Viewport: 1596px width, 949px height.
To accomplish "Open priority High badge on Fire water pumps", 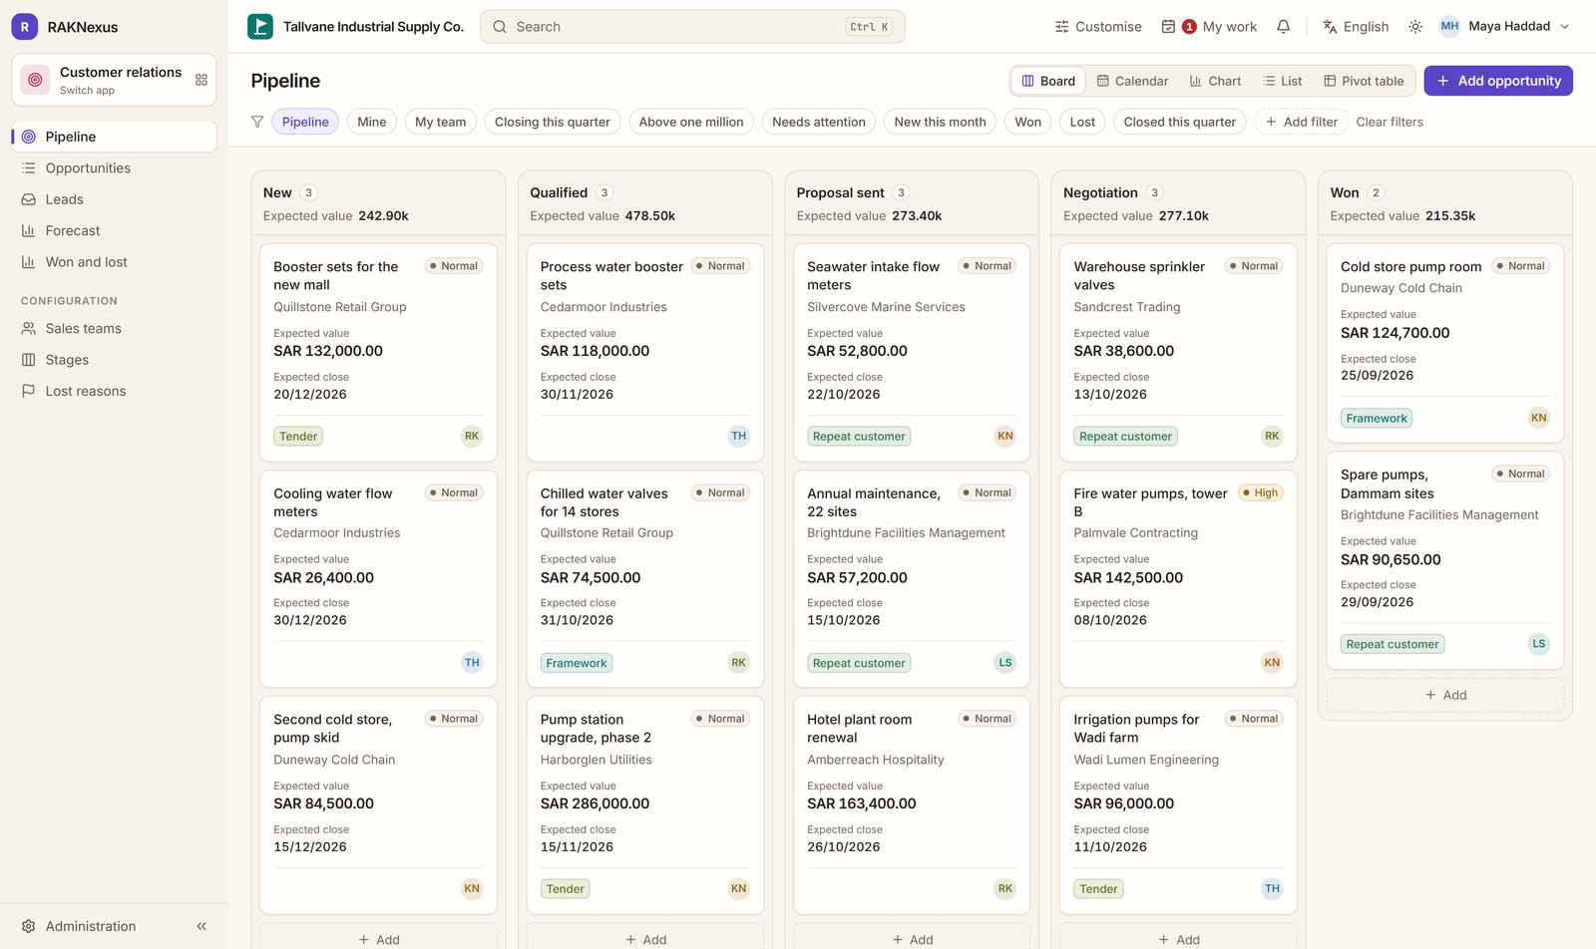I will (1260, 492).
